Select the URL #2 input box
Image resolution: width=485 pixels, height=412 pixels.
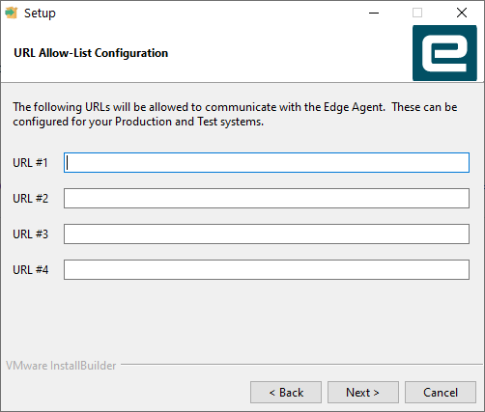point(267,199)
